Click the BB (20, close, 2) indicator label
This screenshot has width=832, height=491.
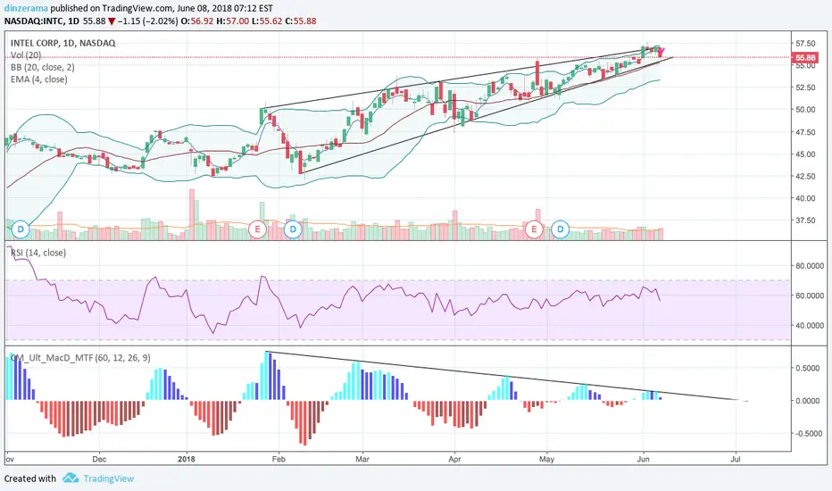[43, 68]
